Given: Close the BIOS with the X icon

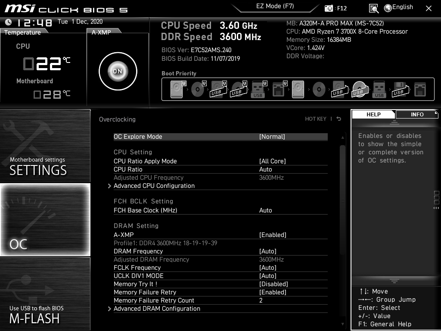Looking at the screenshot, I should tap(429, 9).
